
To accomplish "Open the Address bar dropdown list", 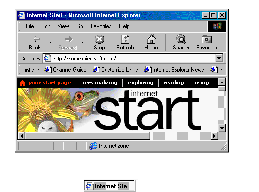I will point(219,58).
